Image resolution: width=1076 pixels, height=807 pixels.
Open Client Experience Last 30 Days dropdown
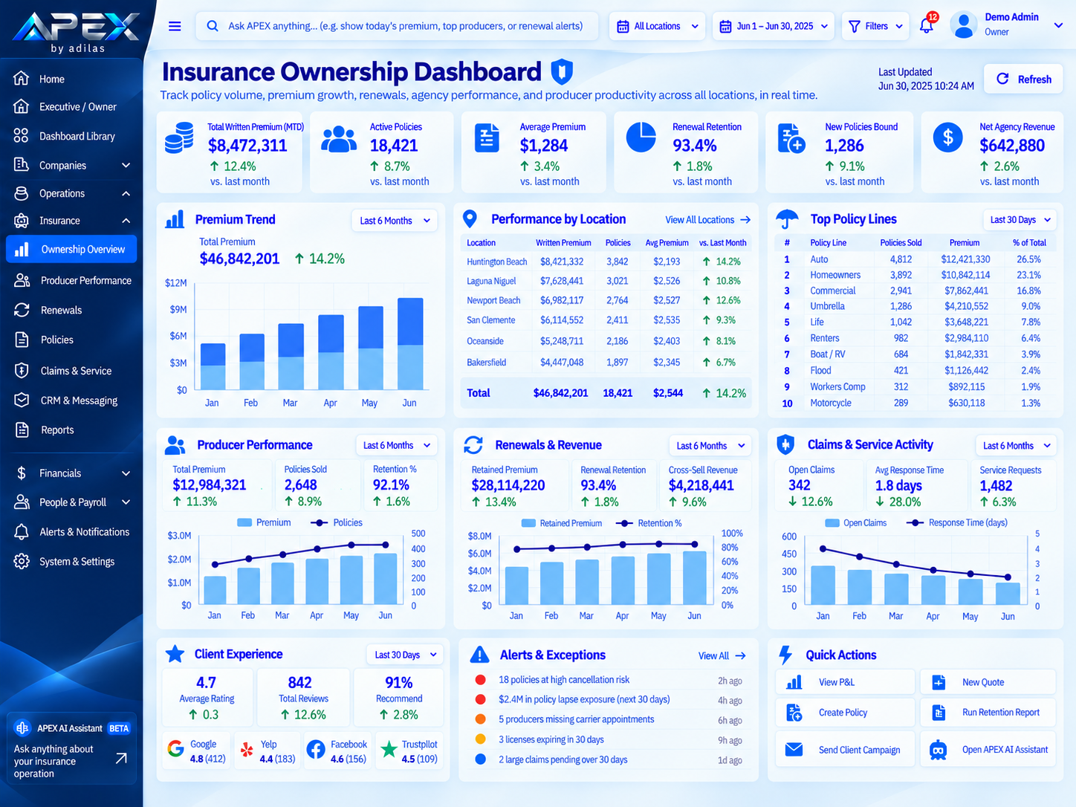click(x=405, y=655)
